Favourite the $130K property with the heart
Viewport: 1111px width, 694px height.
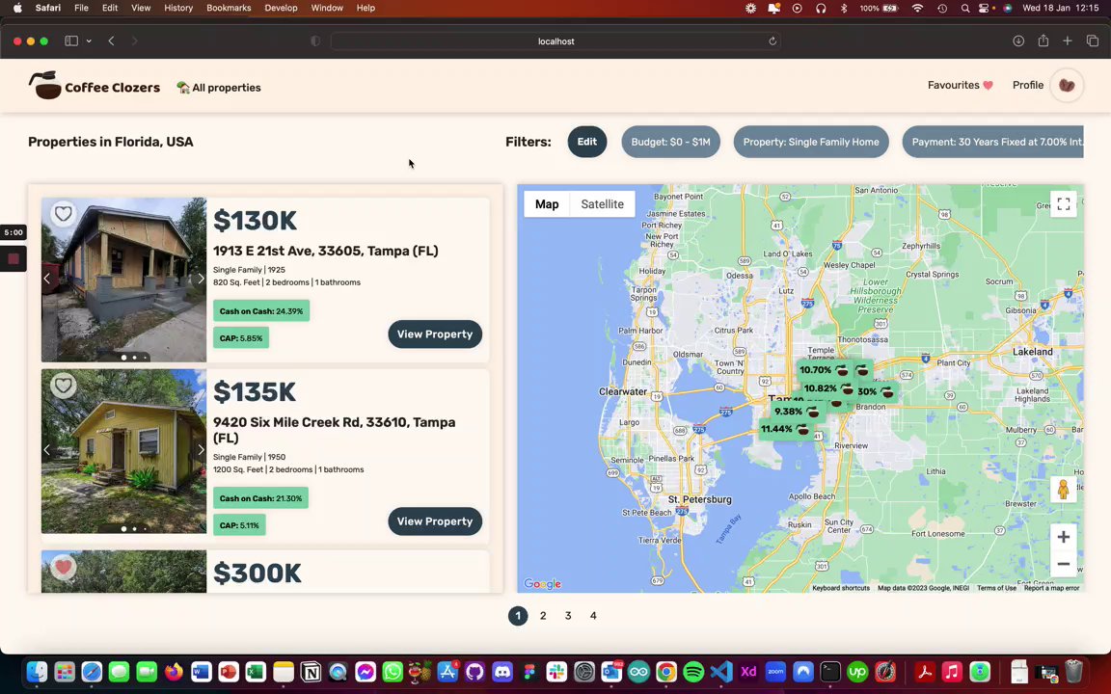click(63, 213)
